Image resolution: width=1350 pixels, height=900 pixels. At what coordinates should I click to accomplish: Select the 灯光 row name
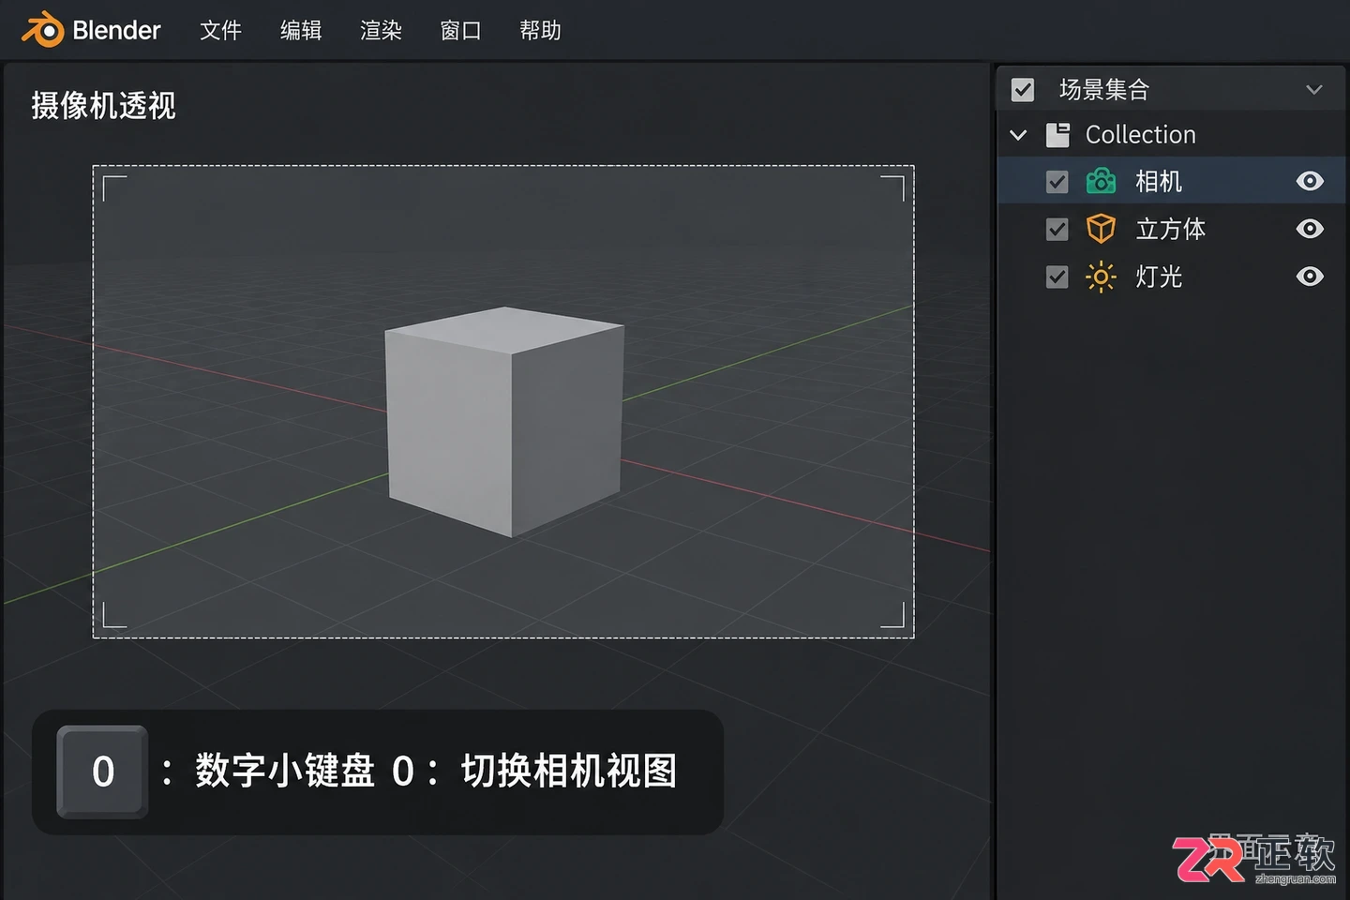(x=1159, y=277)
